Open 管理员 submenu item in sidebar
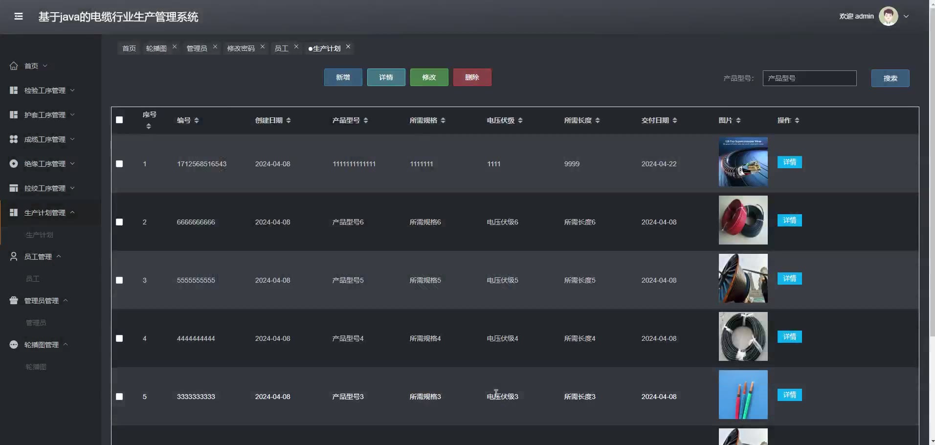Viewport: 935px width, 445px height. 36,323
